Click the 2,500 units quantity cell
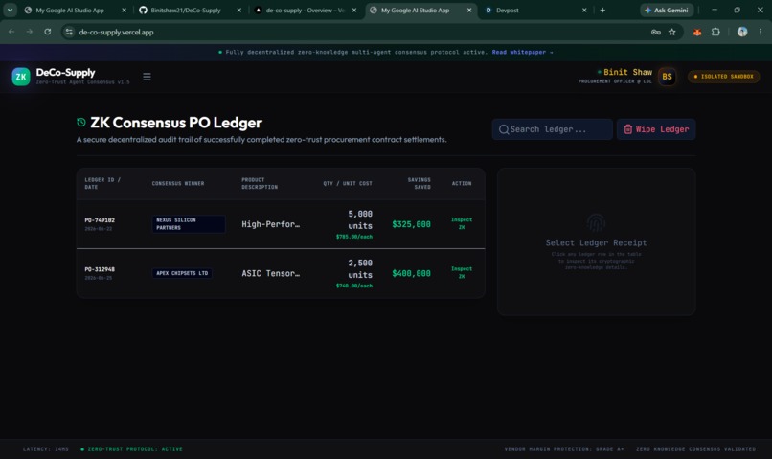The width and height of the screenshot is (772, 459). pyautogui.click(x=360, y=269)
